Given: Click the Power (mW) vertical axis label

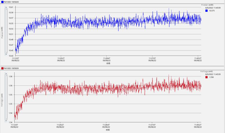Looking at the screenshot, I should pyautogui.click(x=2, y=32).
